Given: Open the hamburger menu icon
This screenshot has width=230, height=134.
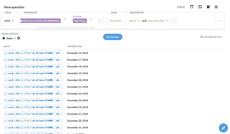Looking at the screenshot, I should [x=216, y=7].
